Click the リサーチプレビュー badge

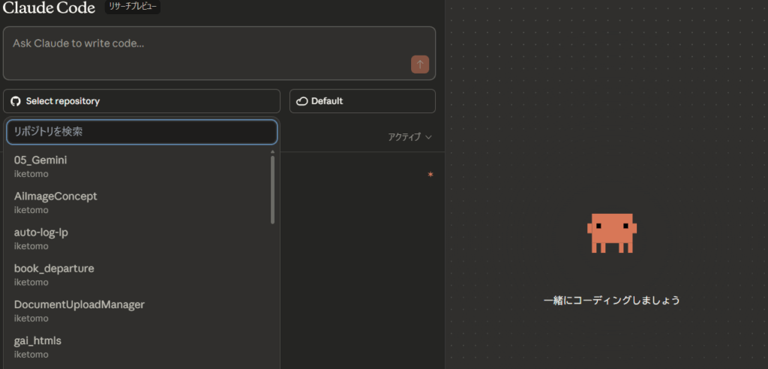[133, 7]
